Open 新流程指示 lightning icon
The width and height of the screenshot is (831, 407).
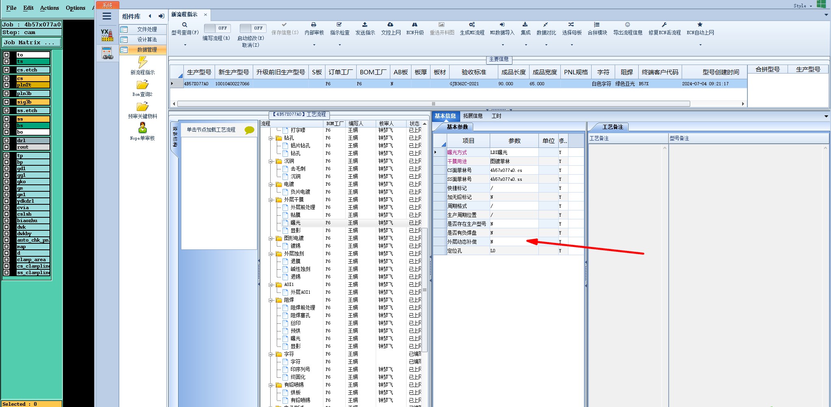(142, 62)
